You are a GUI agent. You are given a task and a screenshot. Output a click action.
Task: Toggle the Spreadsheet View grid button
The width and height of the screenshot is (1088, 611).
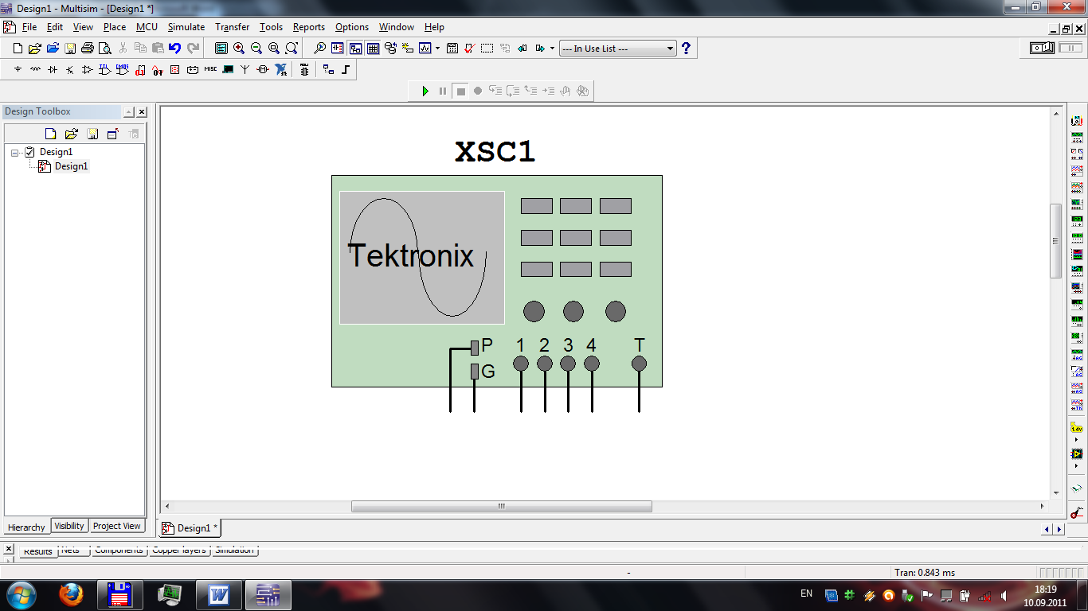tap(373, 49)
